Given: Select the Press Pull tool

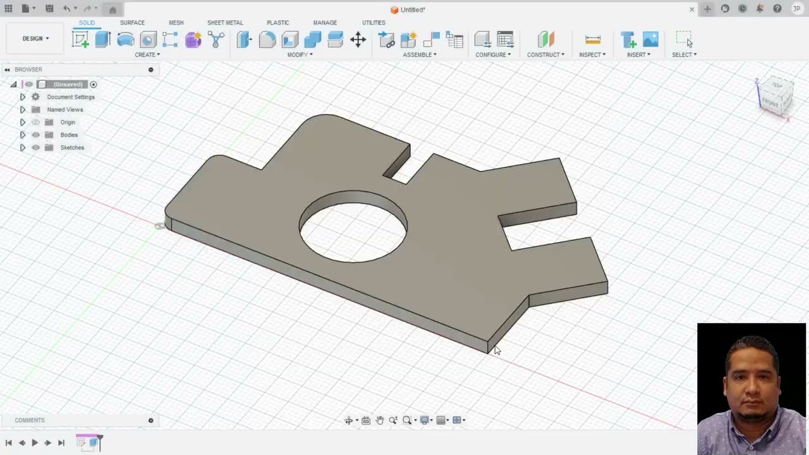Looking at the screenshot, I should click(244, 40).
